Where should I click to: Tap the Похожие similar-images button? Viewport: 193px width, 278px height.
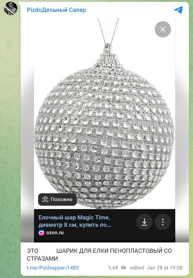(x=57, y=199)
